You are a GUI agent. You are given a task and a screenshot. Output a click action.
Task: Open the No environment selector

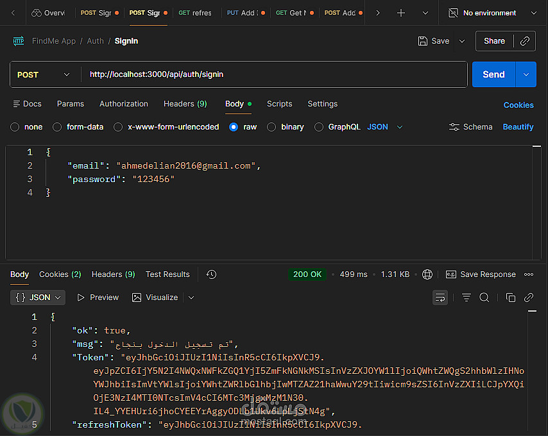click(490, 13)
